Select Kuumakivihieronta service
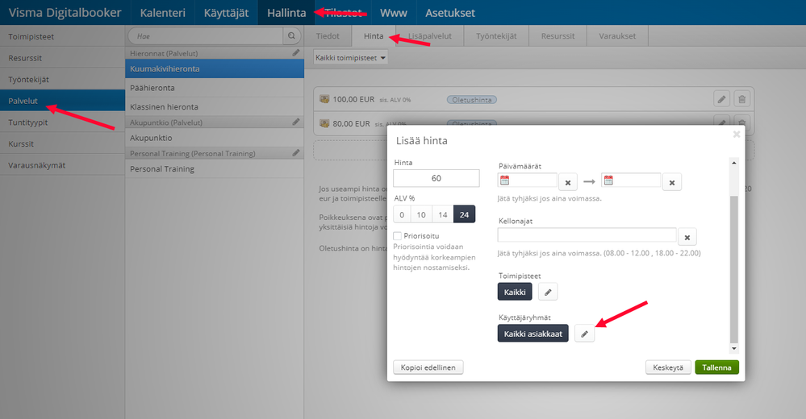This screenshot has width=806, height=419. (x=215, y=68)
